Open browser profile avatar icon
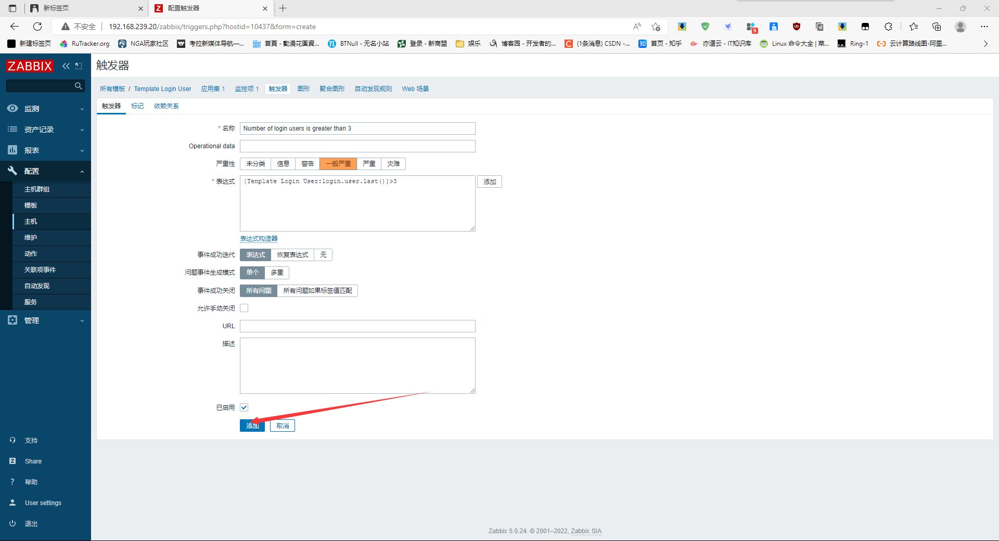The width and height of the screenshot is (999, 541). pos(960,27)
